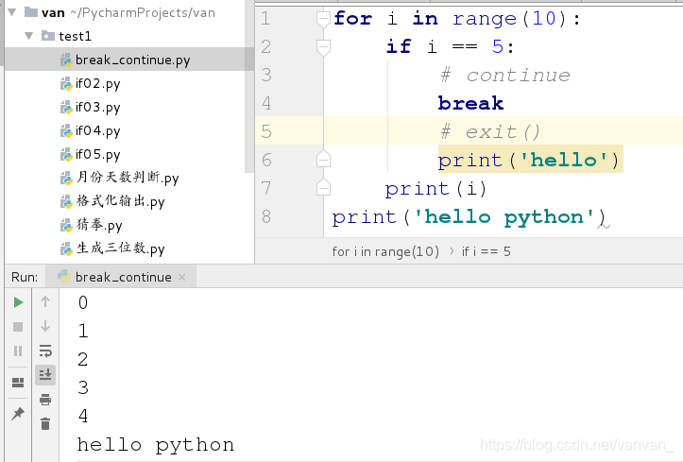
Task: Pause output icon in Run panel
Action: click(18, 351)
